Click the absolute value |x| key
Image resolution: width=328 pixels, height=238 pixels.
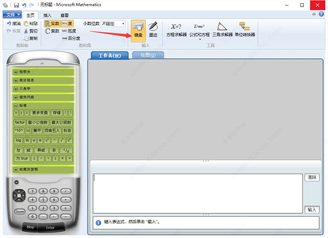click(x=28, y=131)
